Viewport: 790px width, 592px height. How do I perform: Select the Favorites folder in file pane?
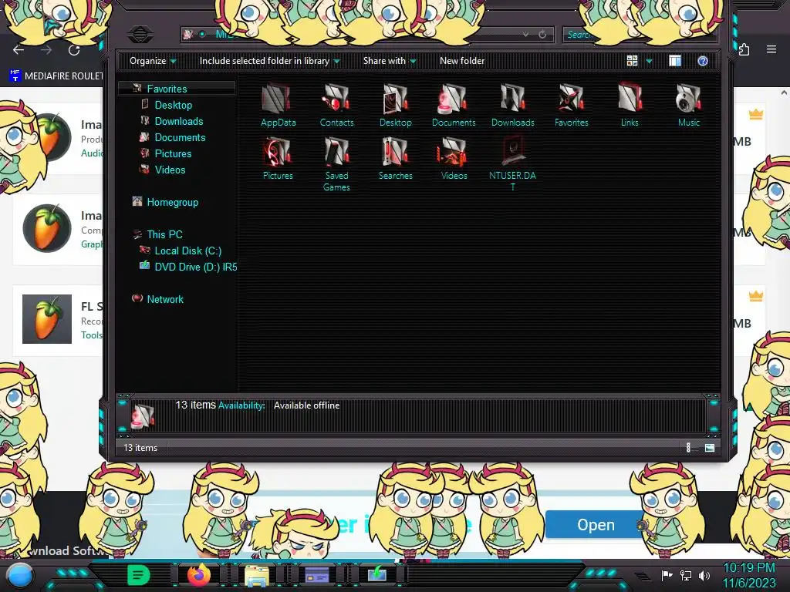571,105
